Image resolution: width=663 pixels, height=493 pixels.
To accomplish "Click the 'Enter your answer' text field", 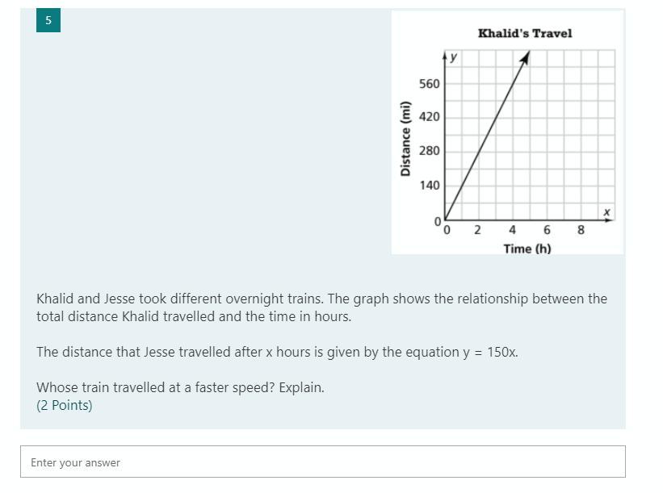I will point(323,462).
